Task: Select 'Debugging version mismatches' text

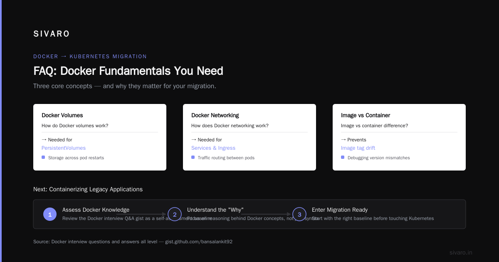Action: pos(379,158)
